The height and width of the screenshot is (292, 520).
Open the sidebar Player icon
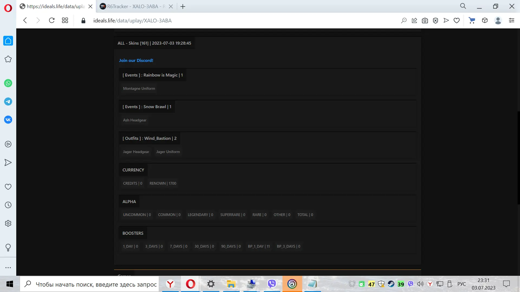click(x=8, y=144)
